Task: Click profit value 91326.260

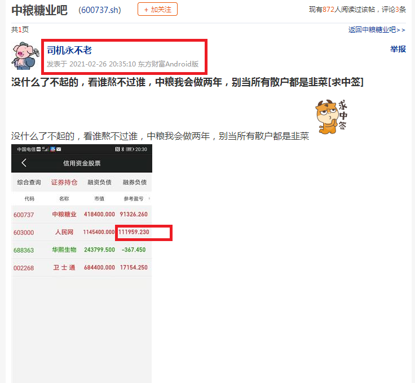Action: click(x=134, y=215)
